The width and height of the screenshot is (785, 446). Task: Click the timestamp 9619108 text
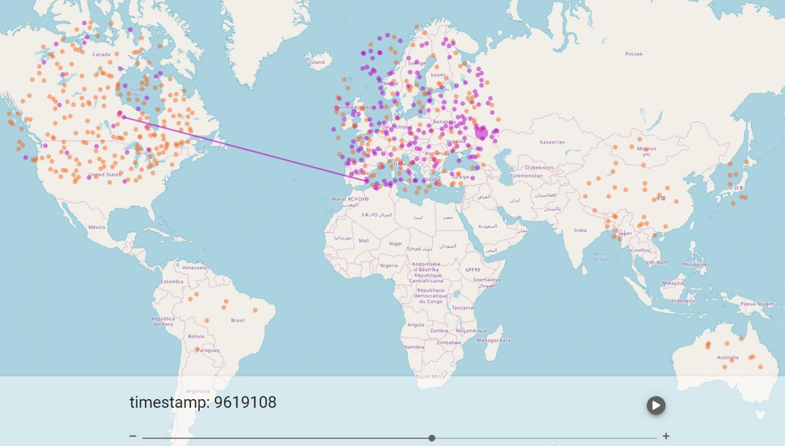203,402
